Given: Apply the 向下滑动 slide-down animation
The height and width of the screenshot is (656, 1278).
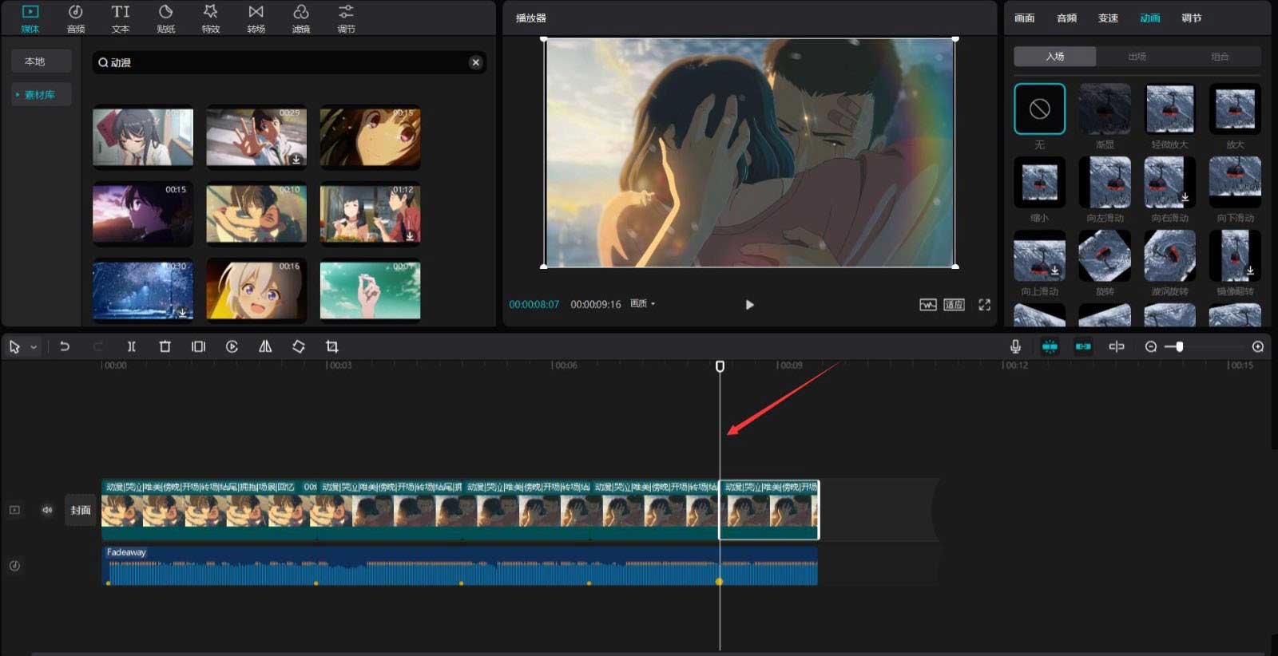Looking at the screenshot, I should 1236,182.
